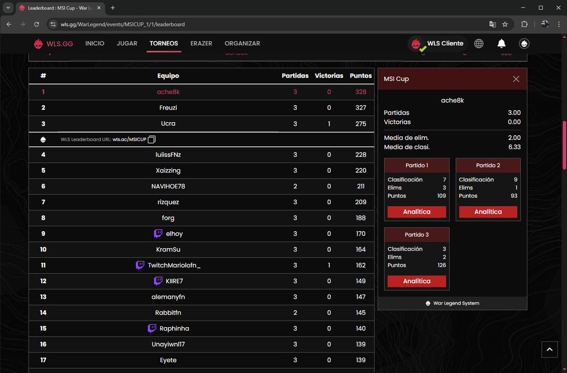The height and width of the screenshot is (373, 567).
Task: Click the page vertical scrollbar thumb
Action: pyautogui.click(x=563, y=145)
